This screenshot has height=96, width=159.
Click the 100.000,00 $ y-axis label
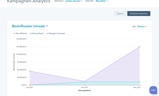21,54
